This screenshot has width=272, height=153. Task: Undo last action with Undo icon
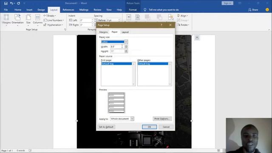[11, 3]
